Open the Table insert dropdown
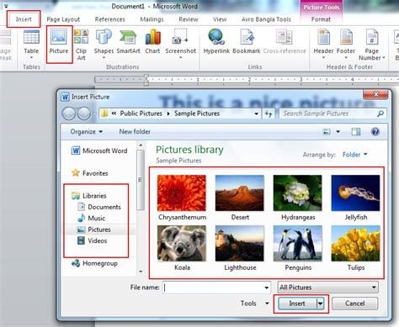Viewport: 399px width, 327px height. [31, 45]
